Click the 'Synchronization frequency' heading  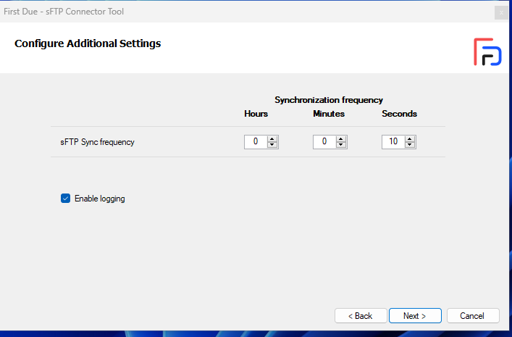click(329, 100)
